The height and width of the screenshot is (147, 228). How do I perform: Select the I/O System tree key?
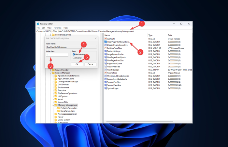[x=63, y=96]
